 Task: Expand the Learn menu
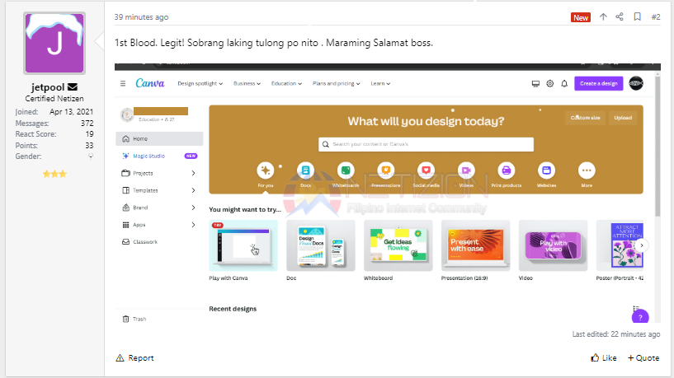tap(380, 84)
